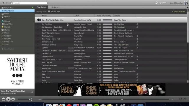Click link icon on On The Floor row
This screenshot has width=189, height=106.
pyautogui.click(x=137, y=24)
